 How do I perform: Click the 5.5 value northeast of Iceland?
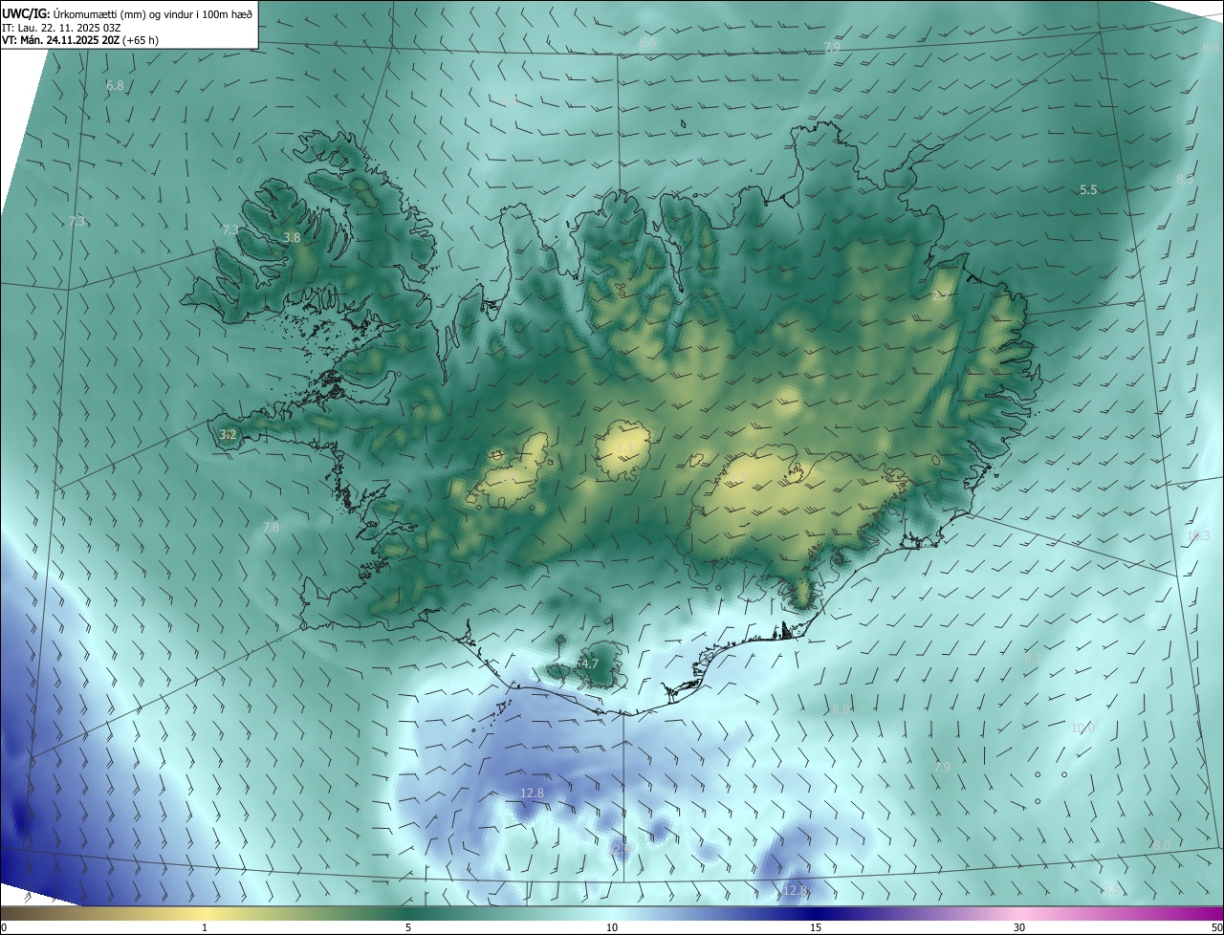click(x=1088, y=190)
